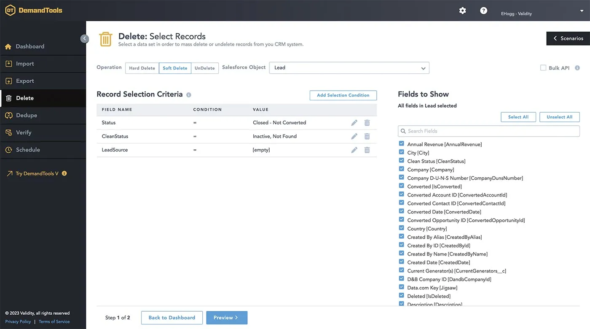The image size is (590, 329).
Task: Enable the Bulk API checkbox
Action: click(543, 68)
